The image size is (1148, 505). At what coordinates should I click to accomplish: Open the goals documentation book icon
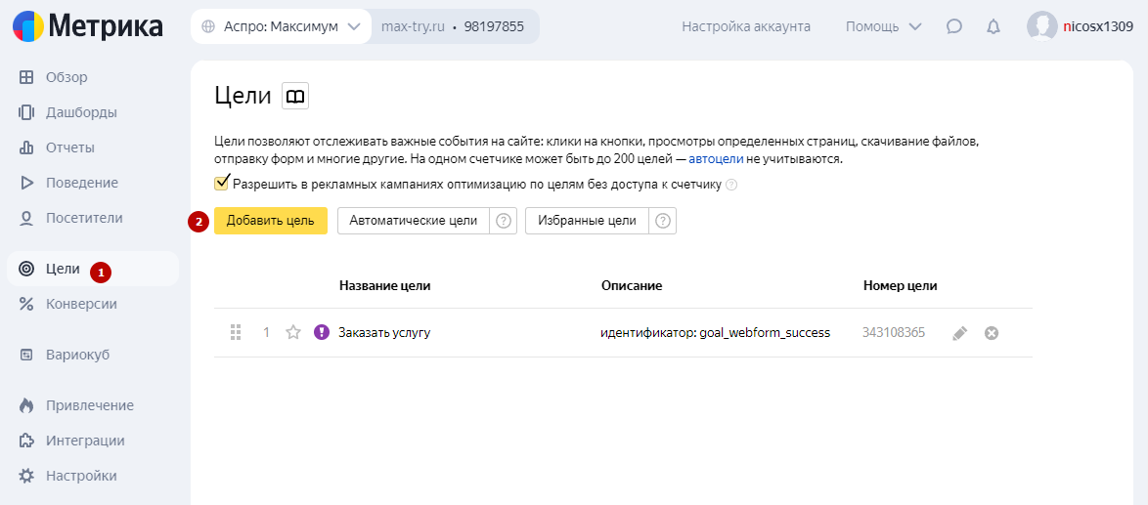point(295,97)
